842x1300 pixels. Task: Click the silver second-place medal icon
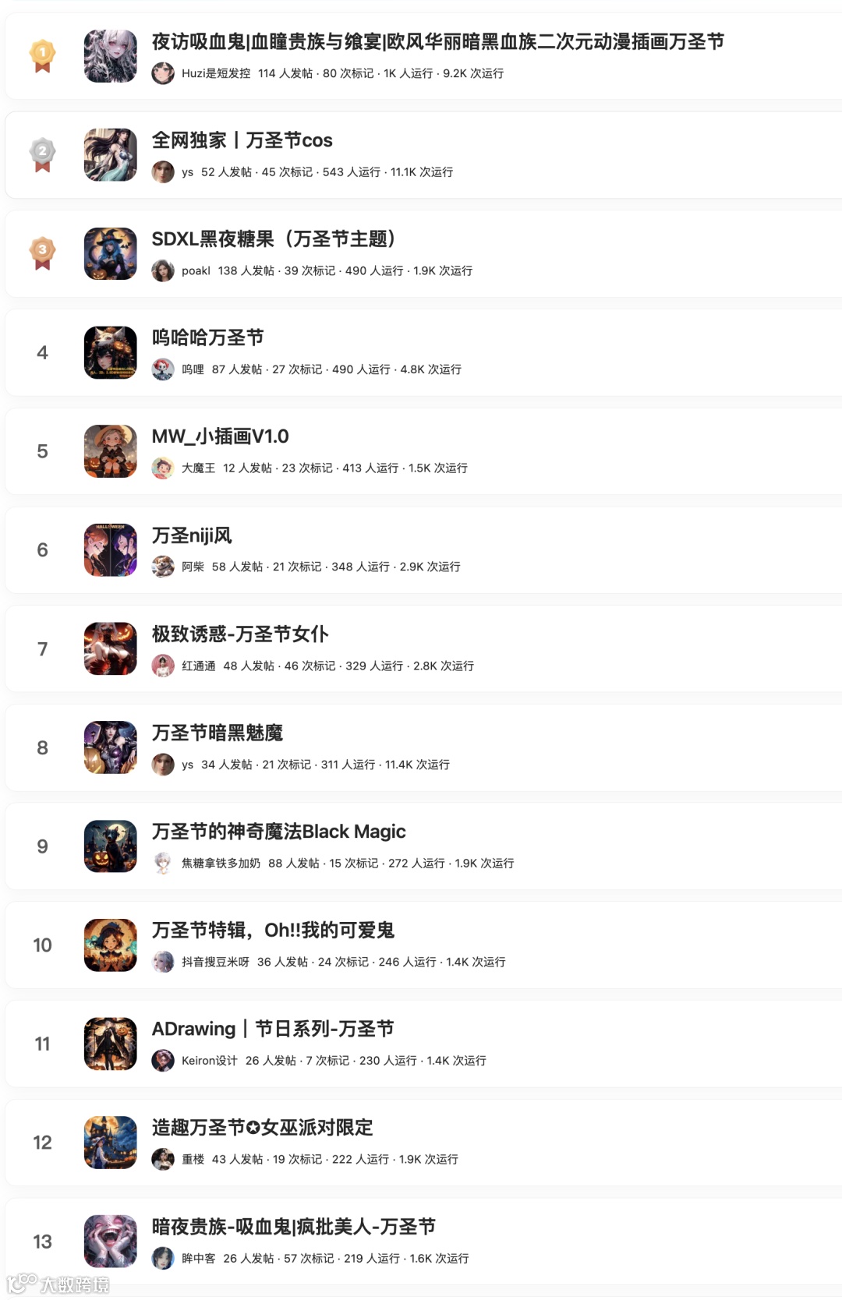point(42,155)
